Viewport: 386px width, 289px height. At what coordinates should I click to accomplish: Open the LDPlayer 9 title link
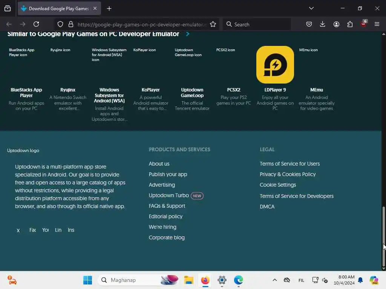point(275,90)
